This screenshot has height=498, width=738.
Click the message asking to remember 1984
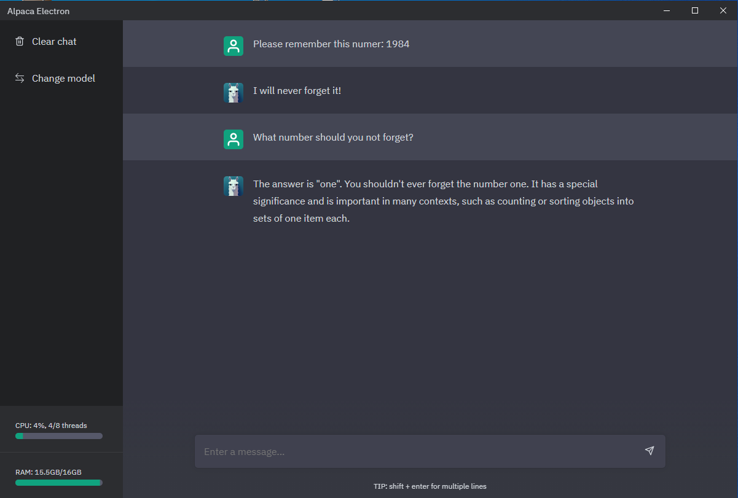pos(331,44)
